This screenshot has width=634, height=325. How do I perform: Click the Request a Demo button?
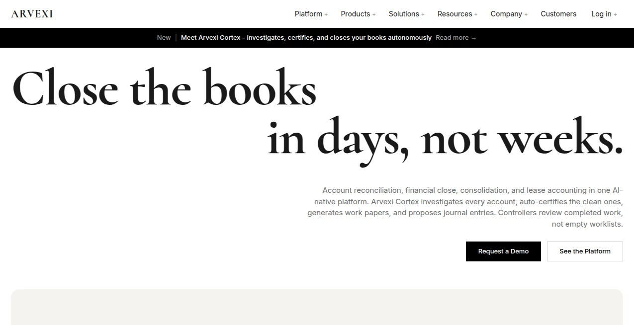coord(503,251)
